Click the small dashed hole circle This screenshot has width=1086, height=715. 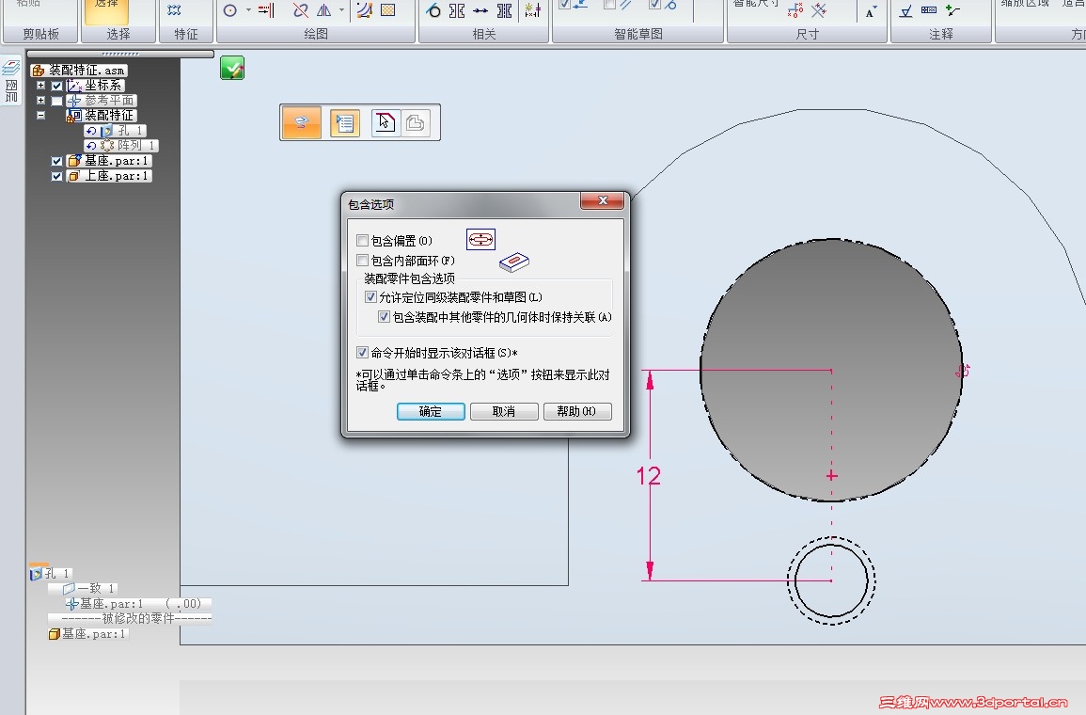[831, 580]
